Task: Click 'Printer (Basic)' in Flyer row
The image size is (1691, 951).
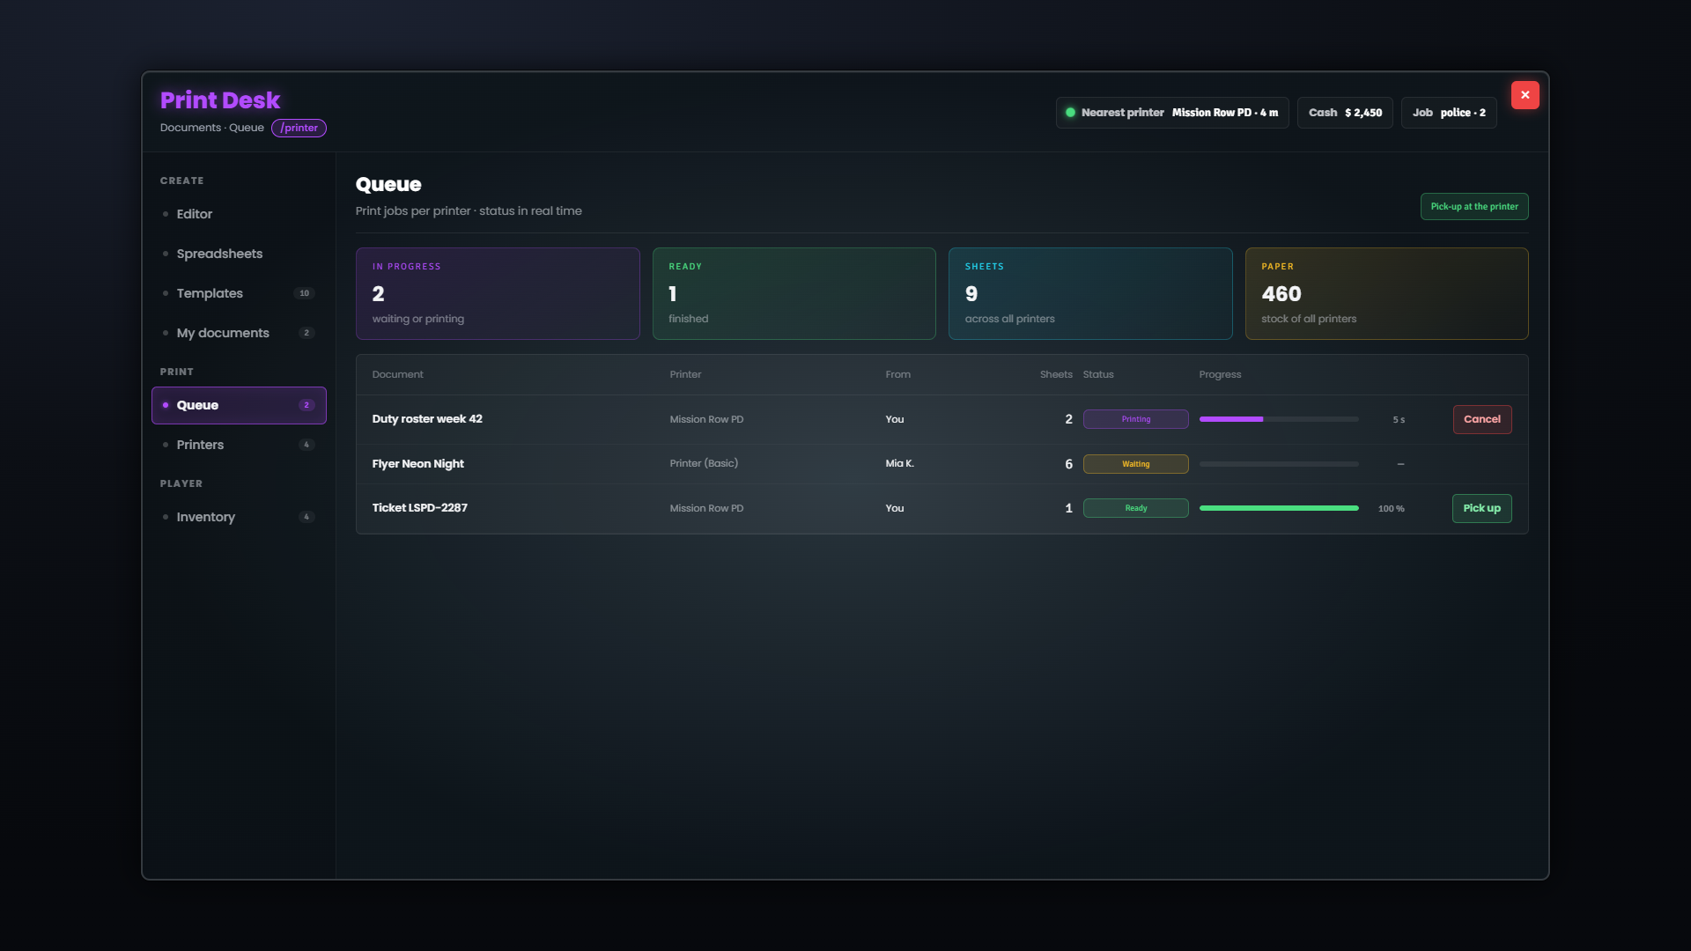Action: click(x=704, y=463)
